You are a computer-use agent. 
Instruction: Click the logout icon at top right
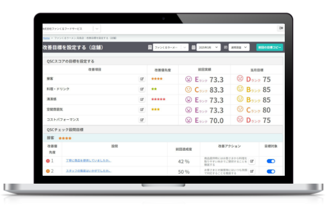[x=281, y=28]
